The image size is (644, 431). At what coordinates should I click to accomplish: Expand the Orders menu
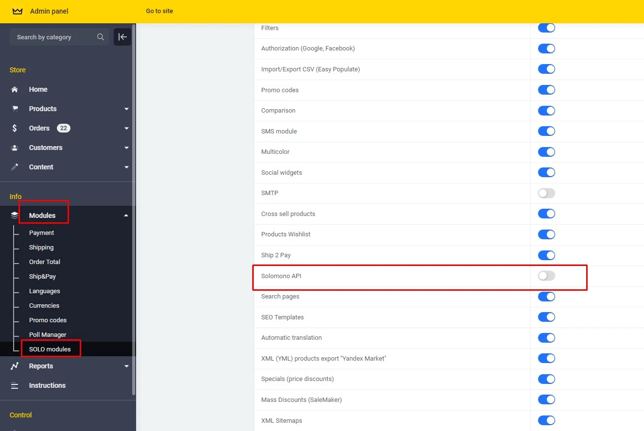[126, 128]
